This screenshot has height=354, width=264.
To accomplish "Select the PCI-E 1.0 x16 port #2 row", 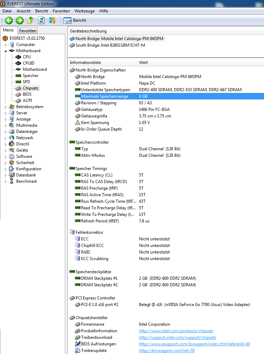I will (166, 305).
